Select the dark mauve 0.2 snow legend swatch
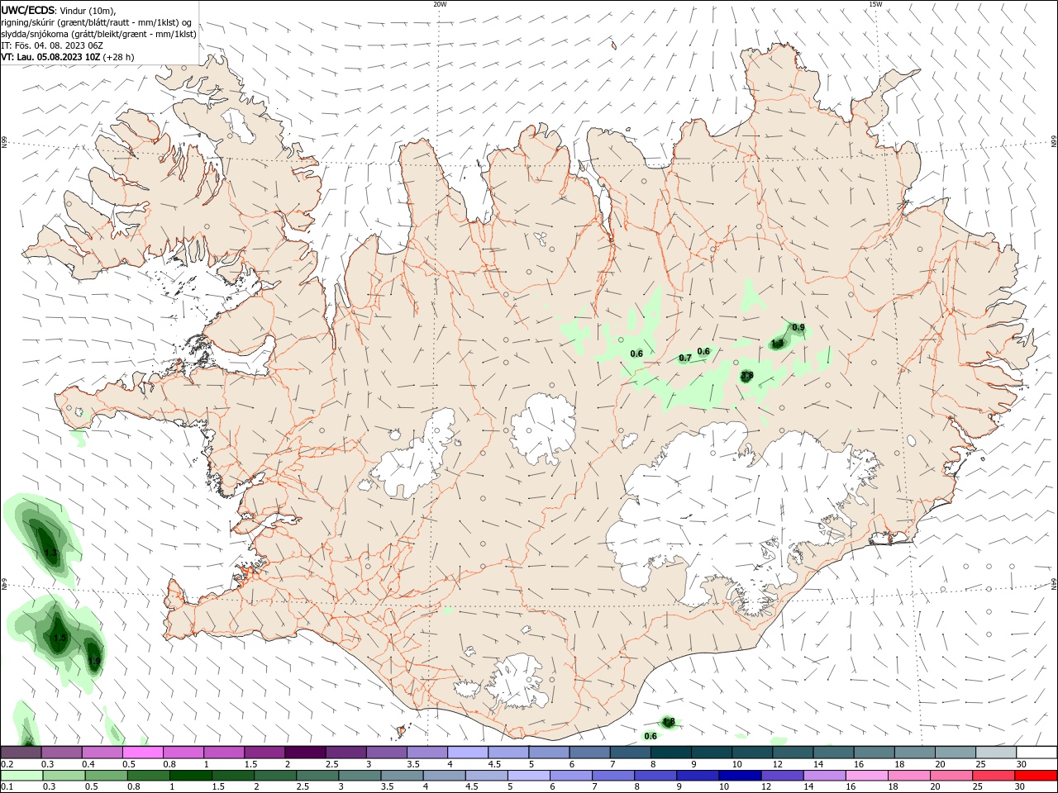Image resolution: width=1058 pixels, height=793 pixels. [21, 753]
